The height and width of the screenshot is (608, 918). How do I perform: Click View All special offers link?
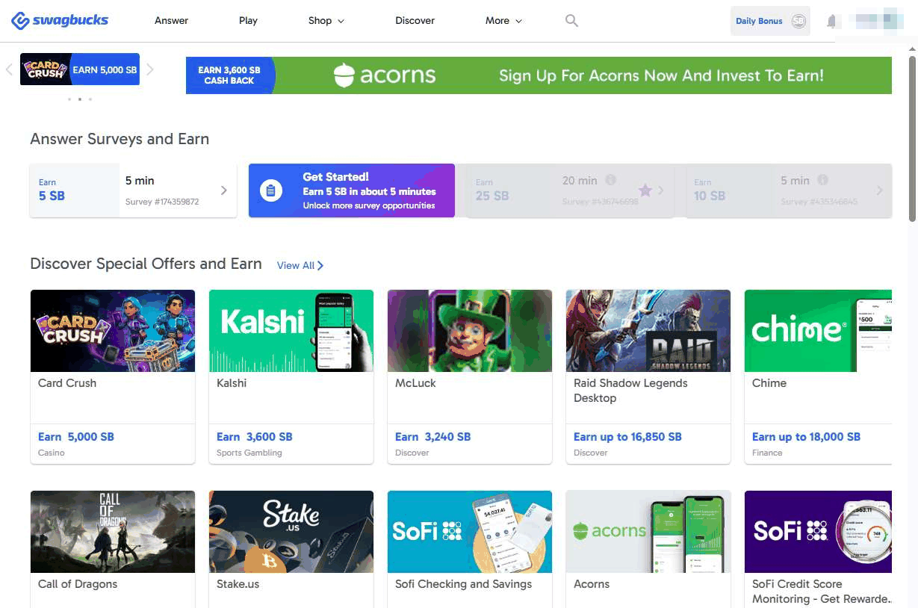tap(300, 265)
